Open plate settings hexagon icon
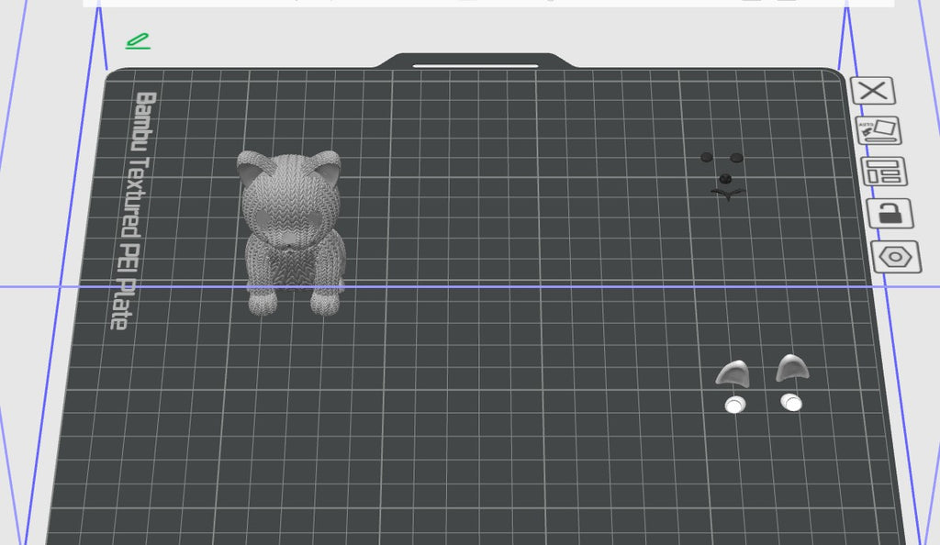This screenshot has height=545, width=940. [x=896, y=257]
